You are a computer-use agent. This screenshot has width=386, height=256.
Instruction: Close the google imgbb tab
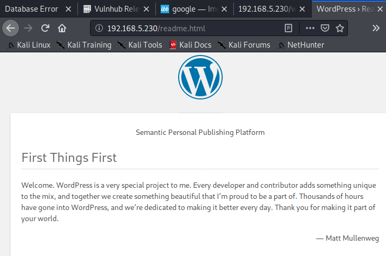point(224,9)
